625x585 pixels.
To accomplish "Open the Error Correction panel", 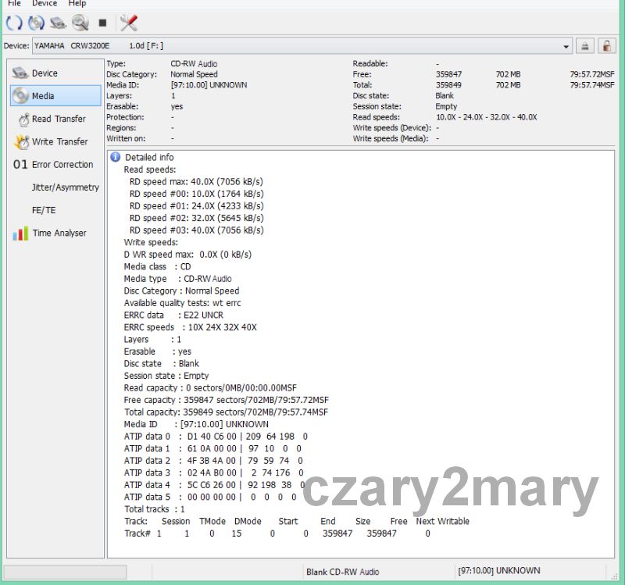I will (62, 165).
